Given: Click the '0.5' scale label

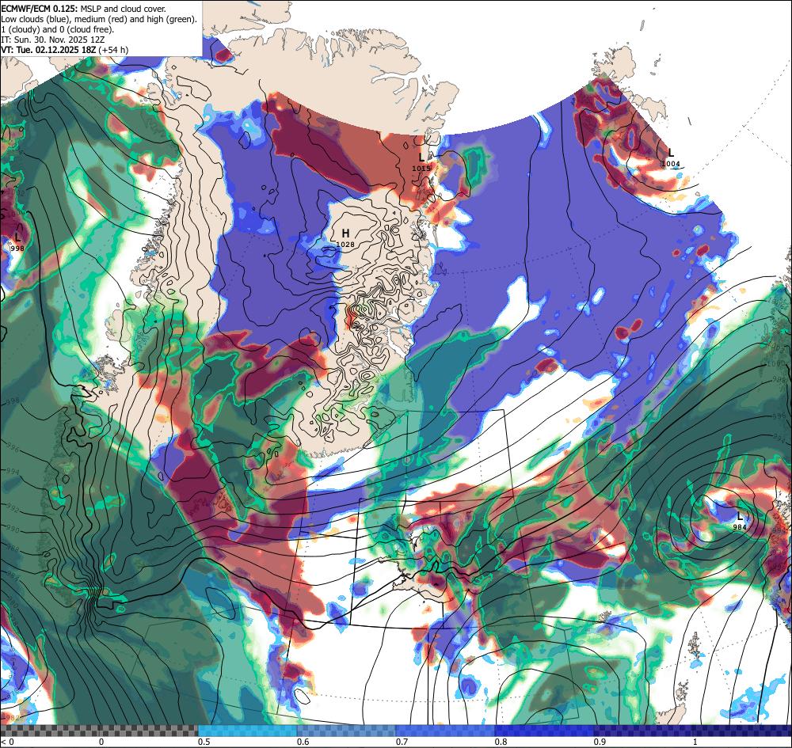Looking at the screenshot, I should pos(204,742).
